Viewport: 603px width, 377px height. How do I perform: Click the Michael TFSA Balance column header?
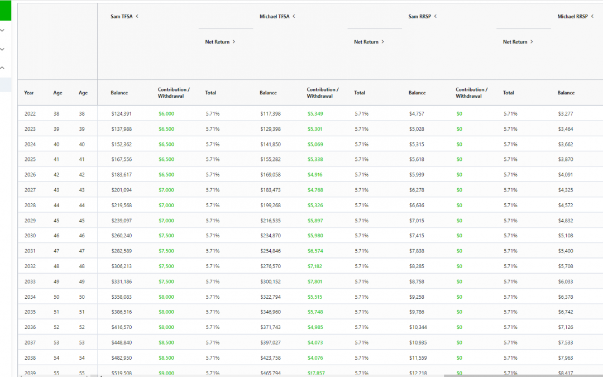click(x=268, y=93)
